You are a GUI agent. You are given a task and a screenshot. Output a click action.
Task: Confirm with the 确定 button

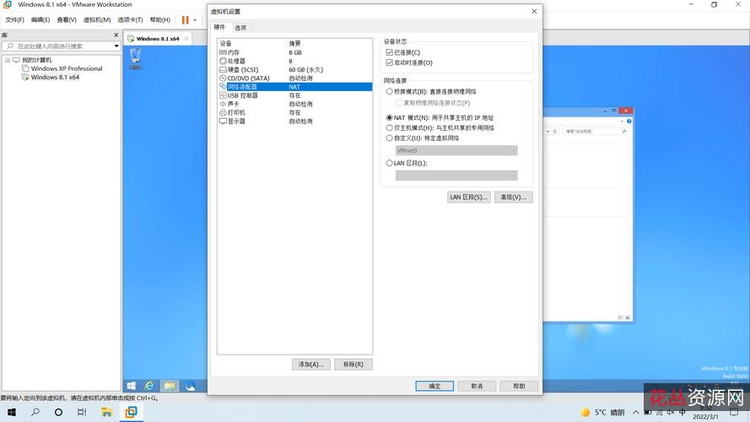(434, 386)
